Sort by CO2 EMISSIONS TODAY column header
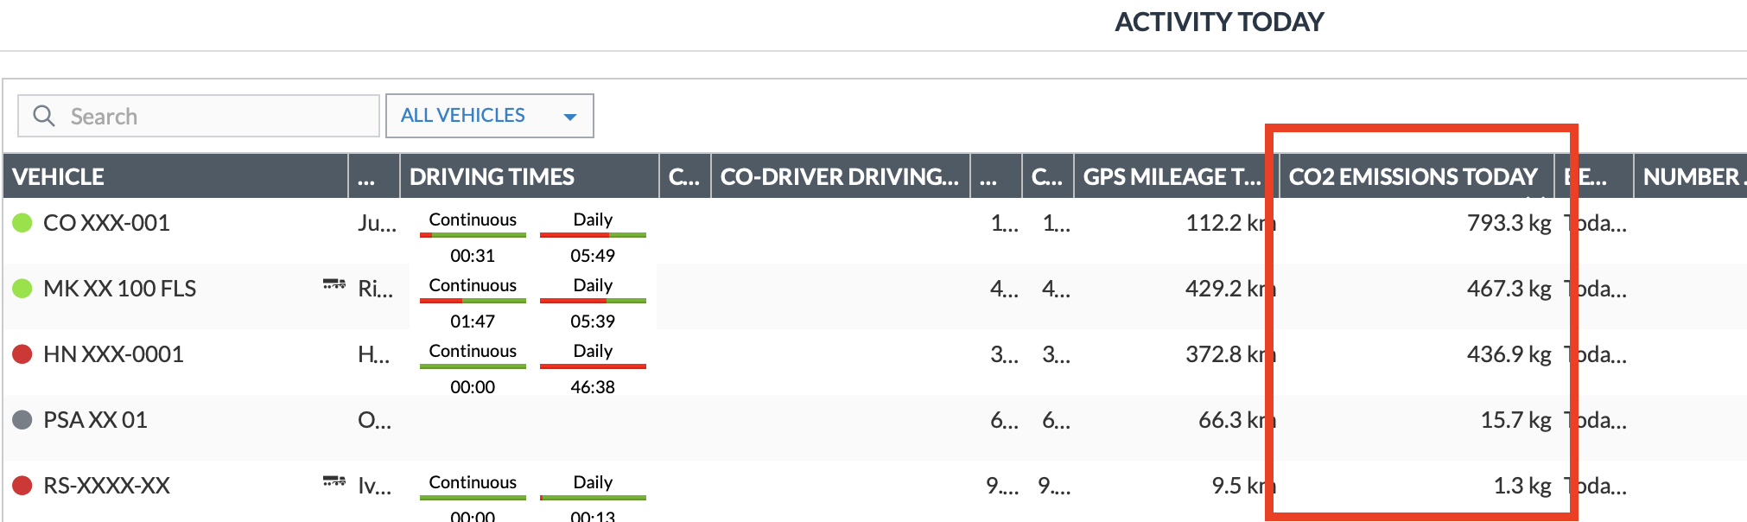Screen dimensions: 1747x522 [1416, 176]
